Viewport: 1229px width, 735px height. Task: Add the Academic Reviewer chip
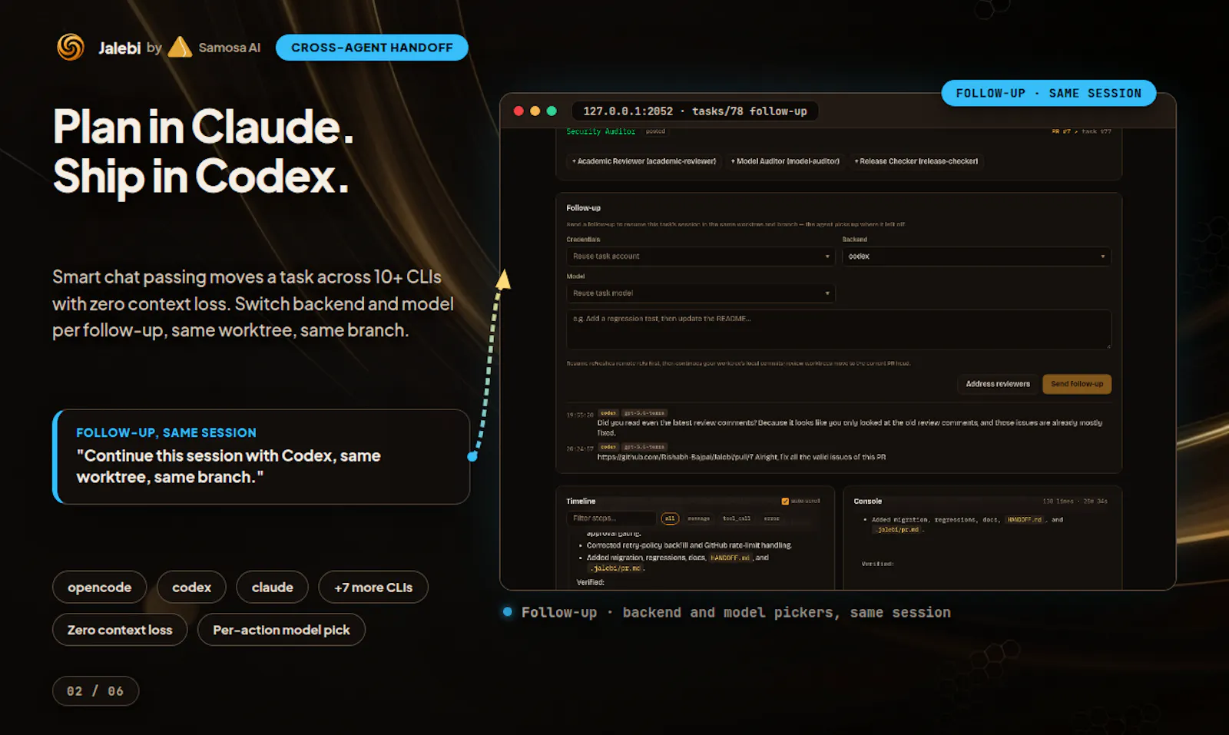pyautogui.click(x=644, y=161)
